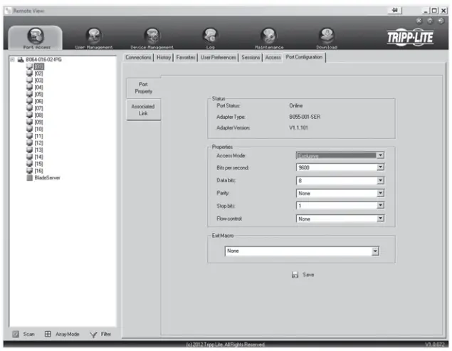Open the Flow control dropdown

pyautogui.click(x=381, y=219)
